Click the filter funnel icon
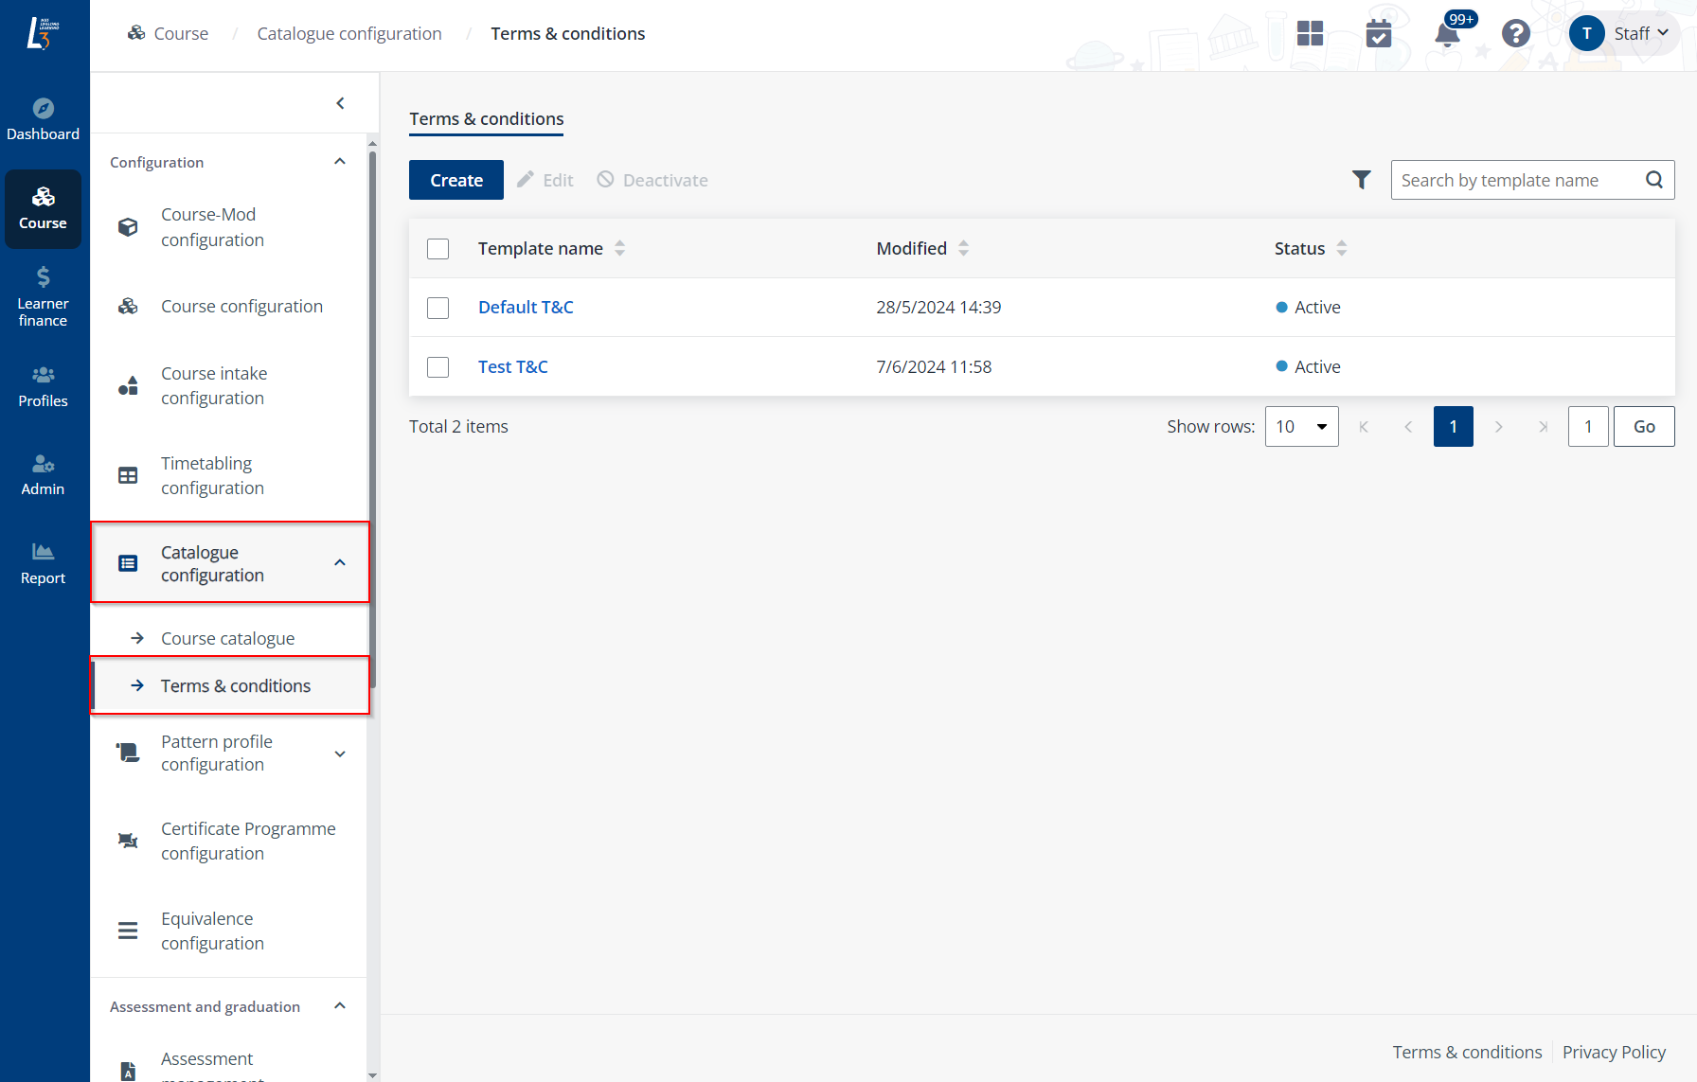The height and width of the screenshot is (1082, 1697). pyautogui.click(x=1361, y=180)
